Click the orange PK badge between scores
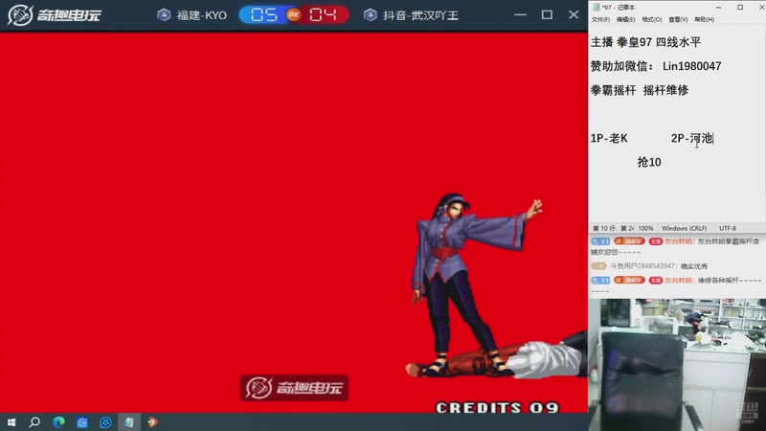Screen dimensions: 766x431 tap(294, 15)
